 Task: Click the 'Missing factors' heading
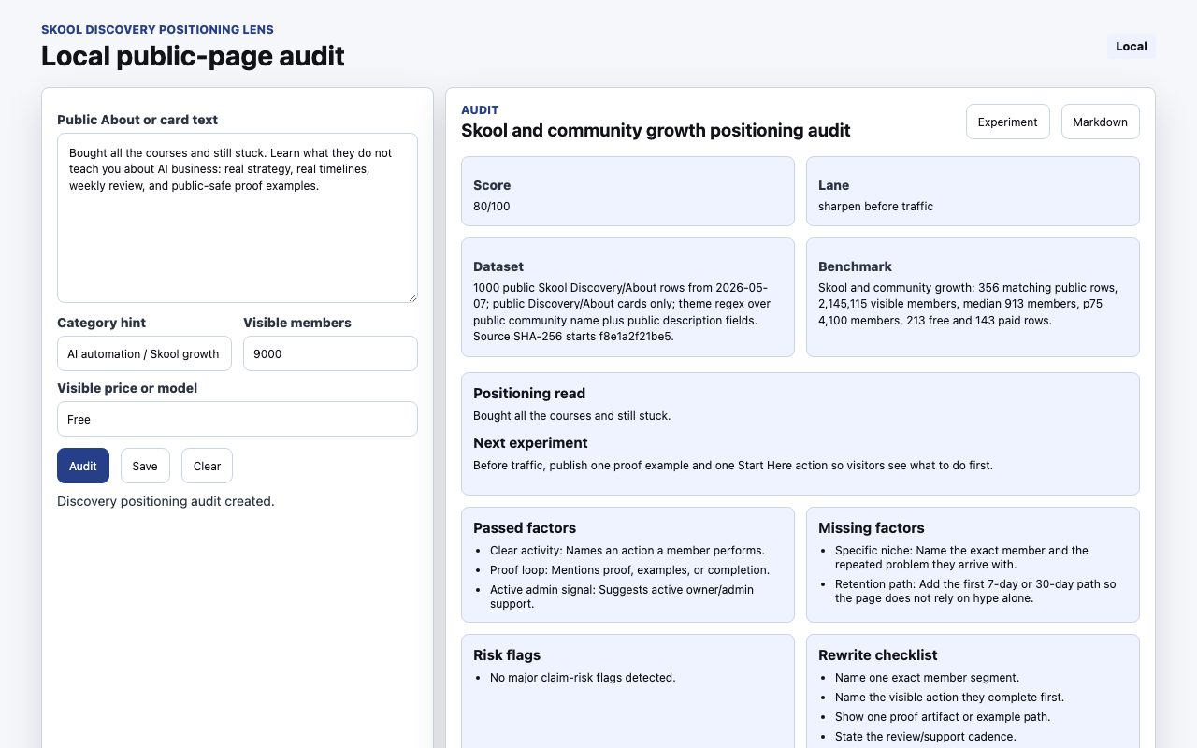[872, 528]
